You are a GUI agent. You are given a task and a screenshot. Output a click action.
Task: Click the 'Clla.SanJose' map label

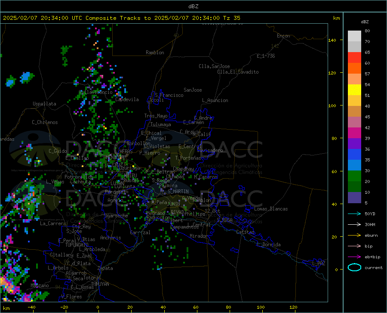(214, 66)
